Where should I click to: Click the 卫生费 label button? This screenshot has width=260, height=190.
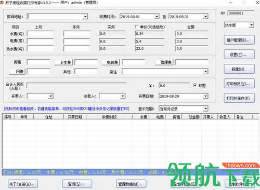coord(63,62)
